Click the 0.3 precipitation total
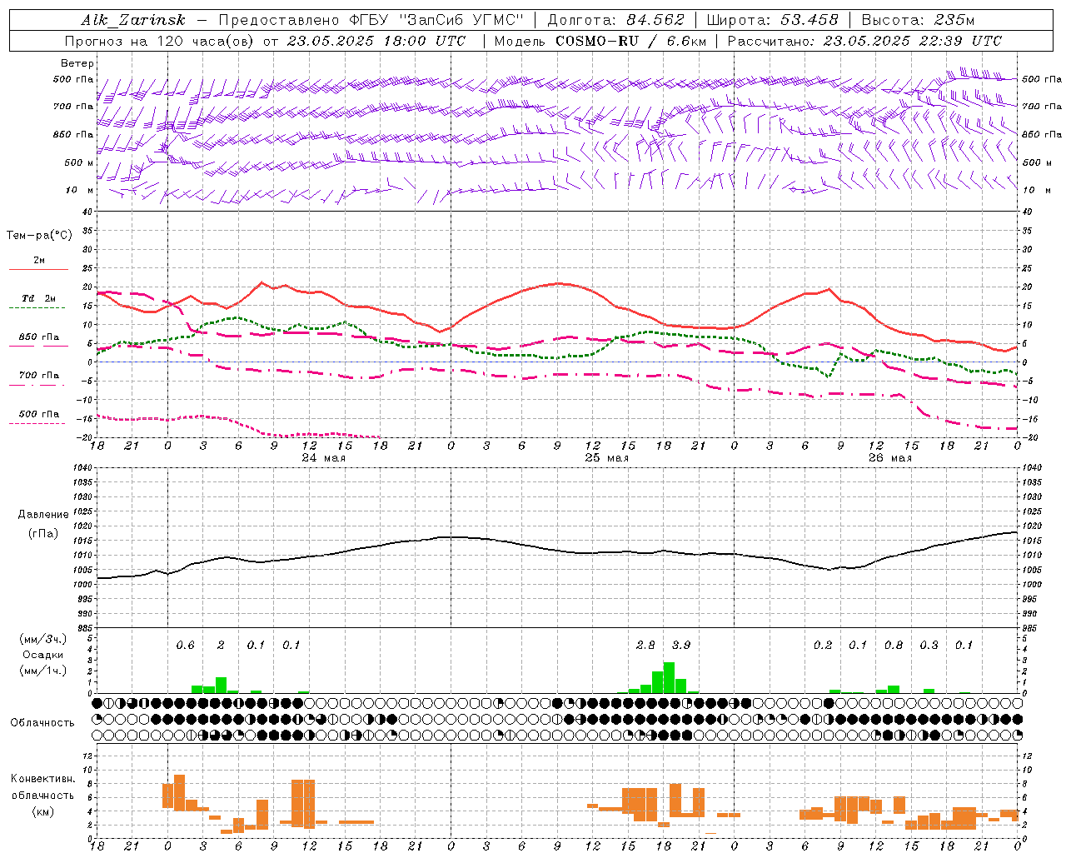 (x=929, y=646)
